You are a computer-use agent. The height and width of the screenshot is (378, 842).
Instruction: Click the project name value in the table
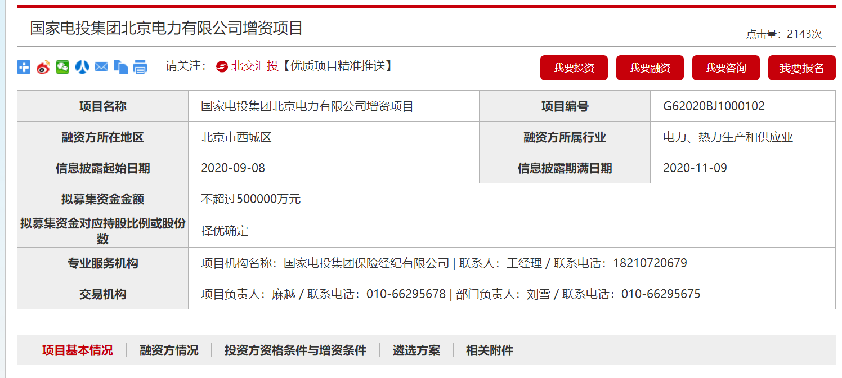(x=307, y=106)
